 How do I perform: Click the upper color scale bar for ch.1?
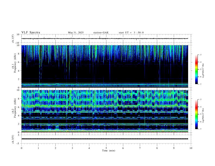(x=196, y=69)
